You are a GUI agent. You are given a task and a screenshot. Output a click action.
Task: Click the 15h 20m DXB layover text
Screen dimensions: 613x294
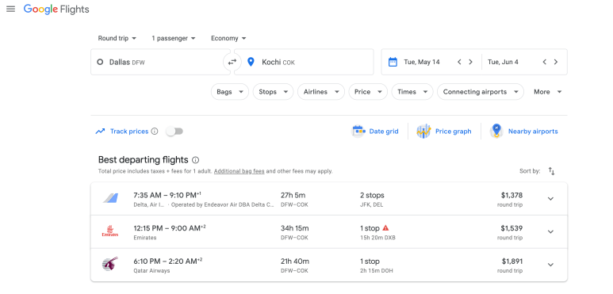tap(377, 238)
